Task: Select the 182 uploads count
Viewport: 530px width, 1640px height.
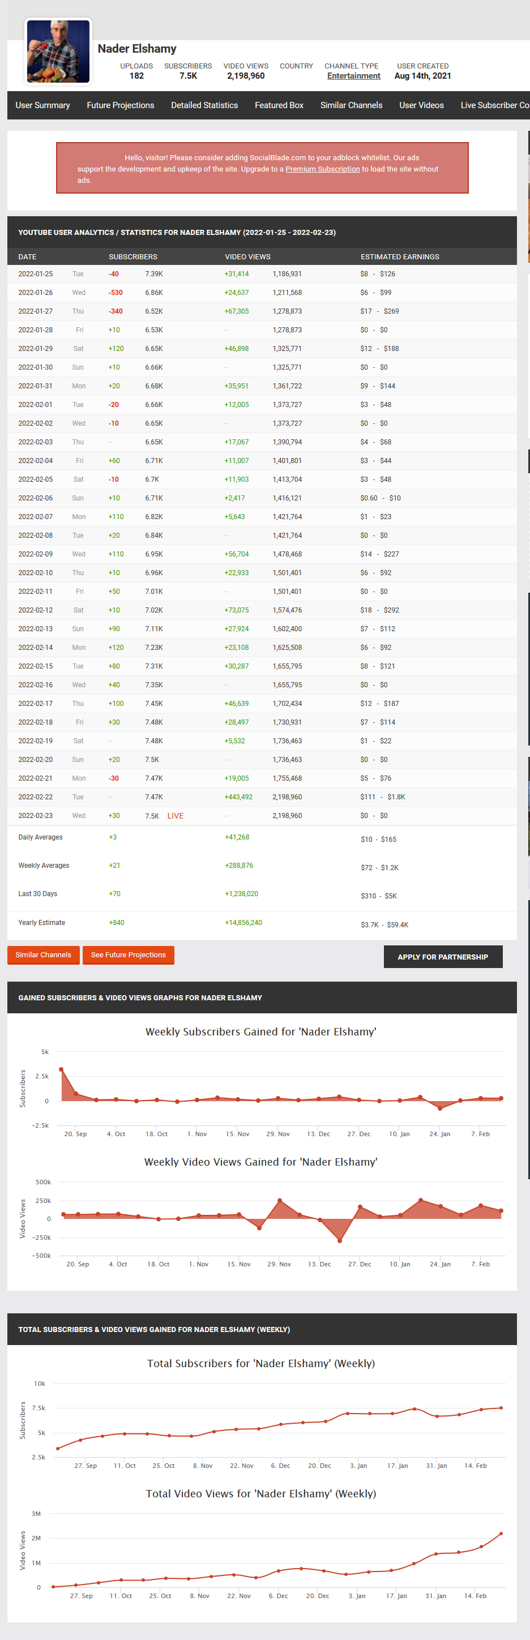Action: tap(136, 76)
